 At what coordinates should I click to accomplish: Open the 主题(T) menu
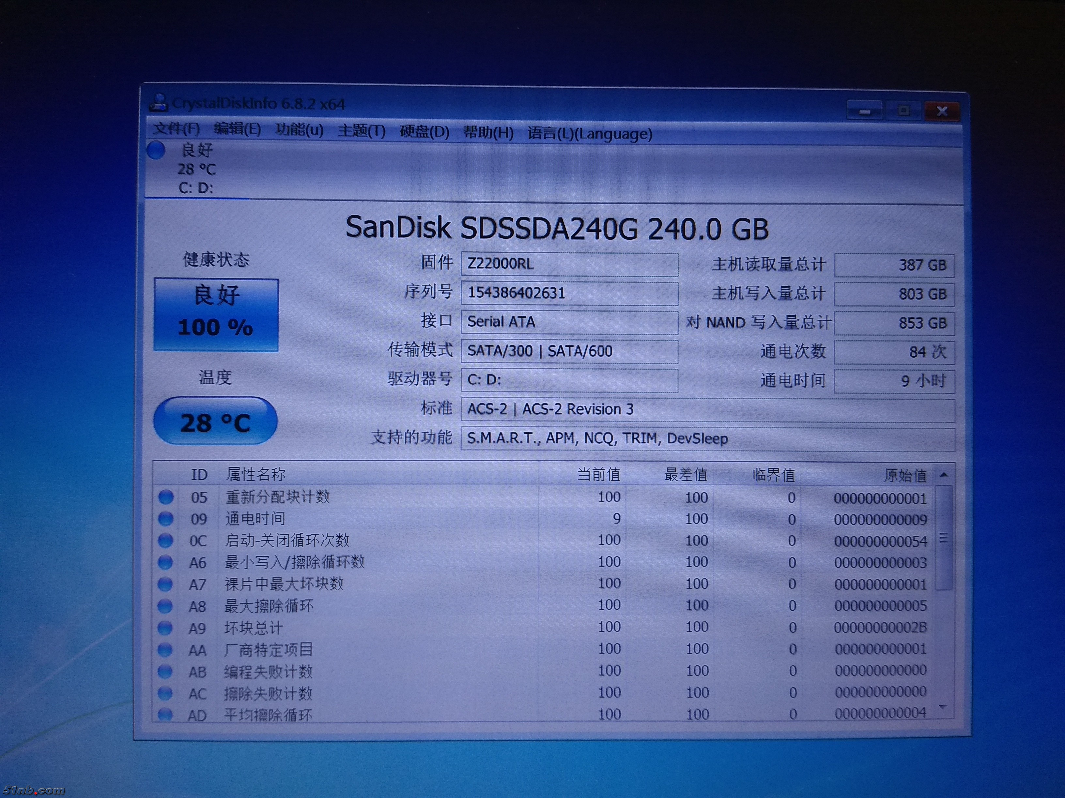(361, 131)
